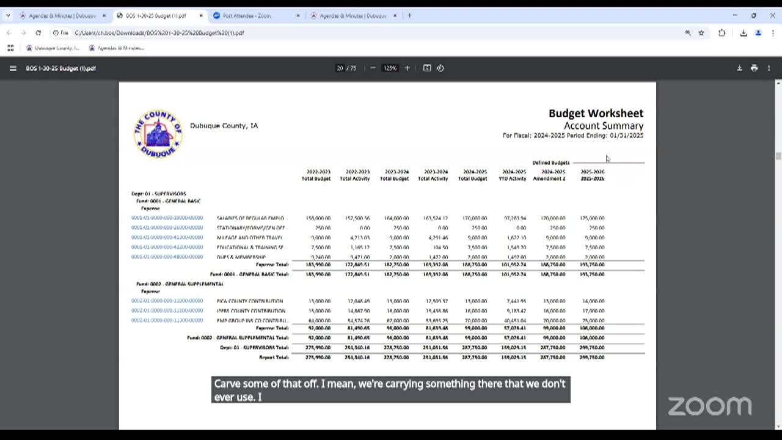This screenshot has height=440, width=782.
Task: Close the first Agendas & Minutes tab
Action: pos(104,16)
